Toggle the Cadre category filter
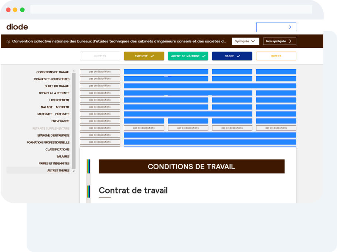Image resolution: width=337 pixels, height=252 pixels. pyautogui.click(x=232, y=56)
